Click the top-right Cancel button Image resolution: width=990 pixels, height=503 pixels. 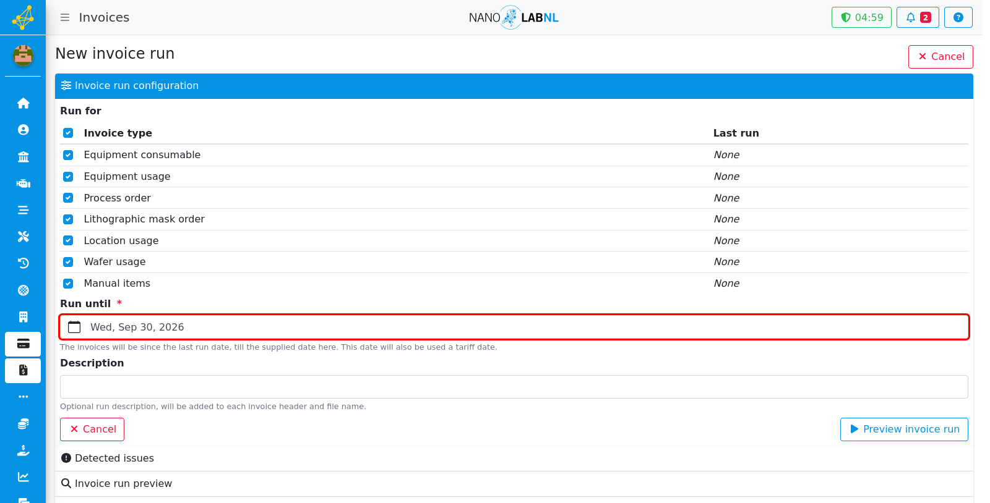pyautogui.click(x=940, y=57)
